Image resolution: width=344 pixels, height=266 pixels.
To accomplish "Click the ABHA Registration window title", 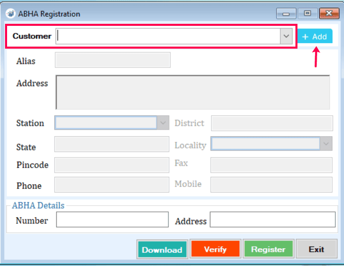I will click(x=49, y=14).
